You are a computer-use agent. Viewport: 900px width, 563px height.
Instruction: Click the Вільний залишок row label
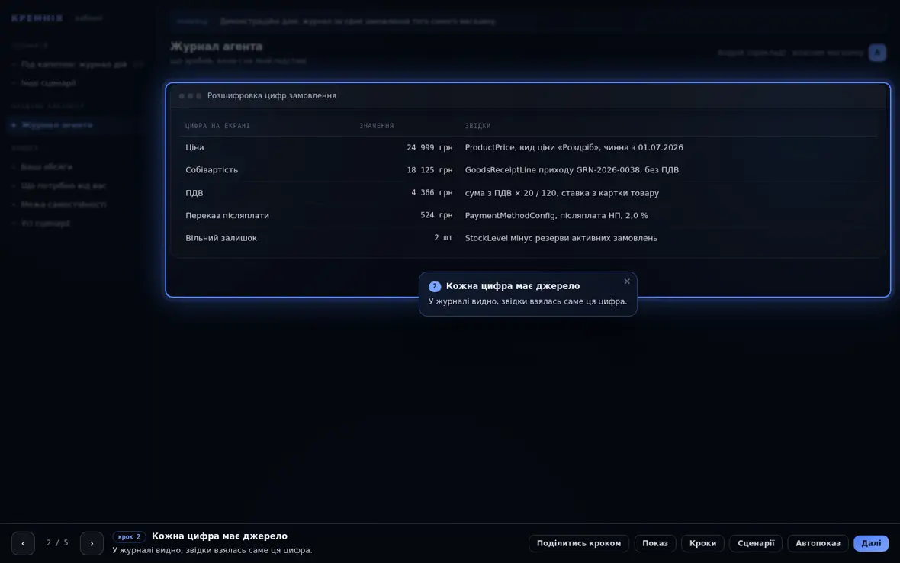pos(221,238)
